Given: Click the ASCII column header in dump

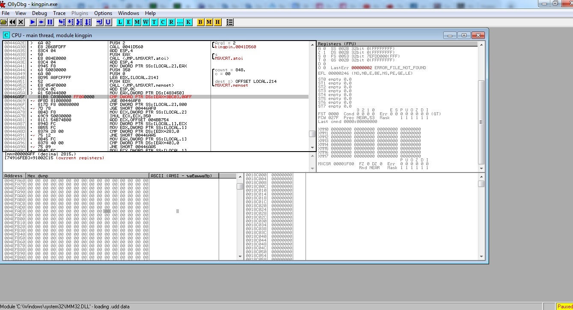Looking at the screenshot, I should click(x=184, y=175).
